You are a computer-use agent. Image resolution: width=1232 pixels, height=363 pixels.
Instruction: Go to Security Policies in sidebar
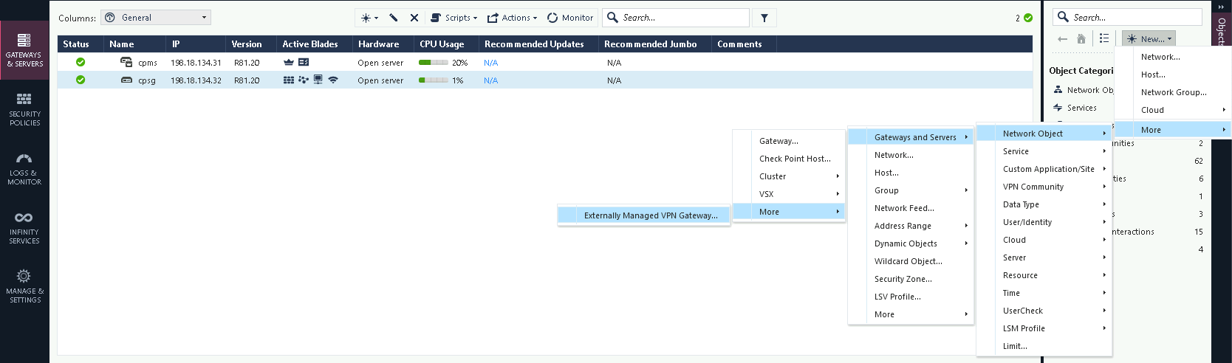(24, 108)
